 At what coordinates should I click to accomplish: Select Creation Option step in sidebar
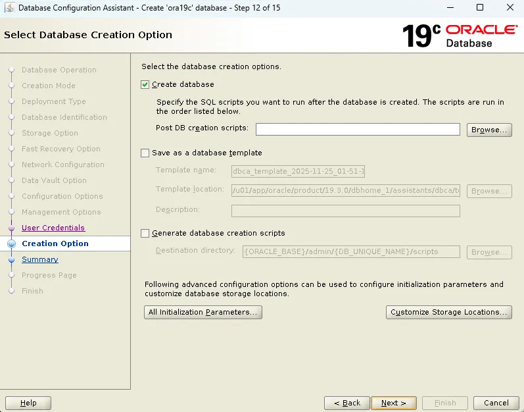(55, 244)
